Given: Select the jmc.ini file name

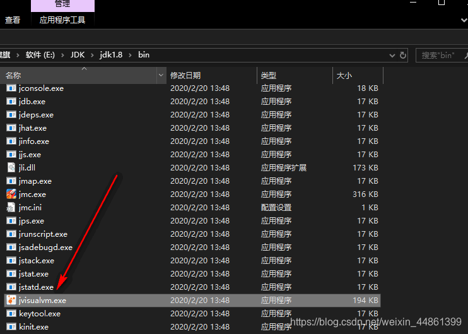Looking at the screenshot, I should pyautogui.click(x=30, y=208).
